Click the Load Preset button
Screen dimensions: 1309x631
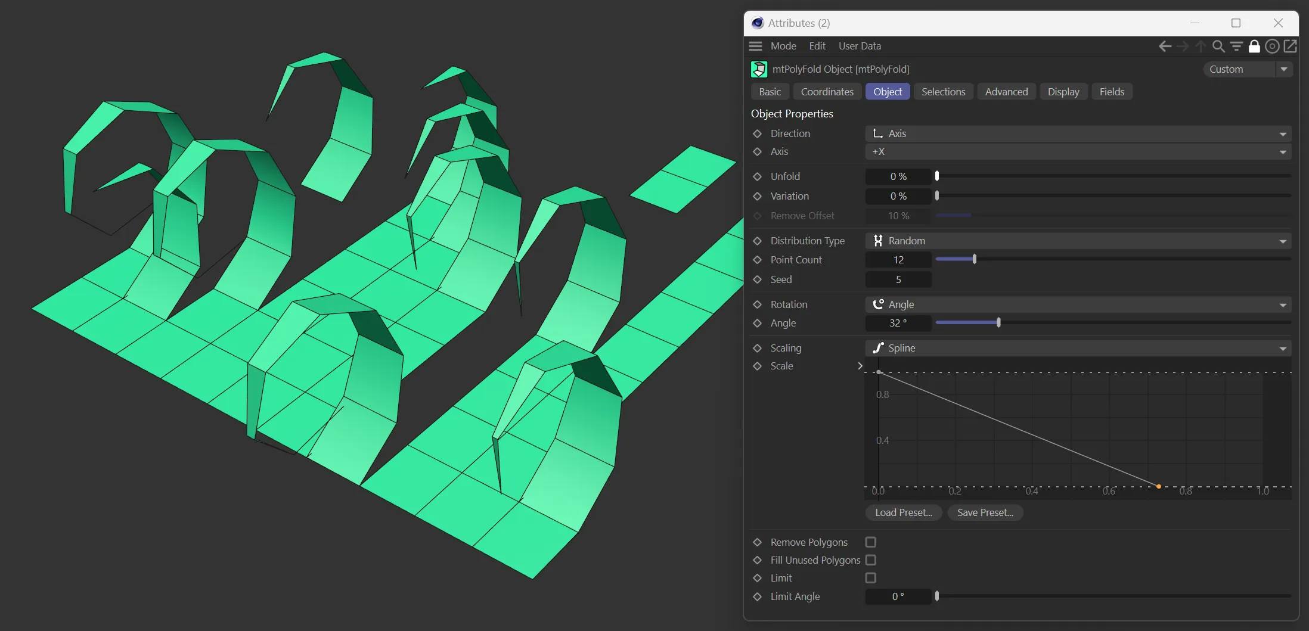pyautogui.click(x=903, y=512)
